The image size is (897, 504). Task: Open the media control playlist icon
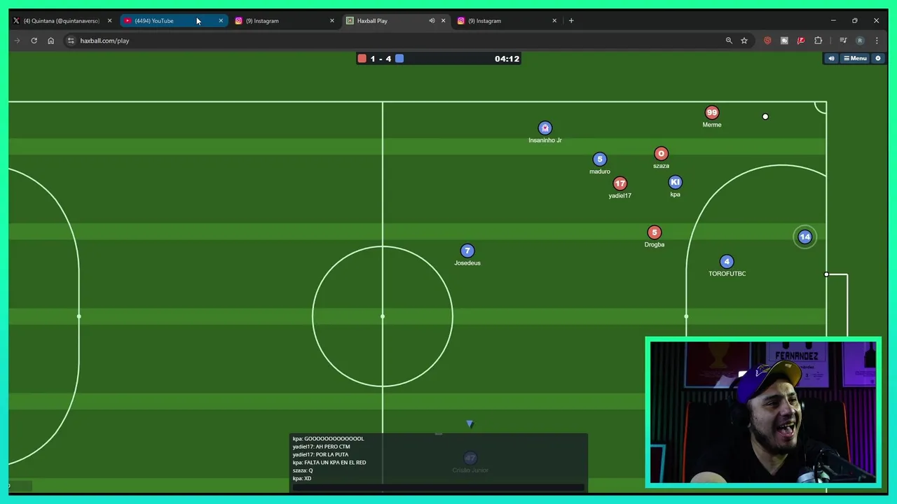point(843,41)
